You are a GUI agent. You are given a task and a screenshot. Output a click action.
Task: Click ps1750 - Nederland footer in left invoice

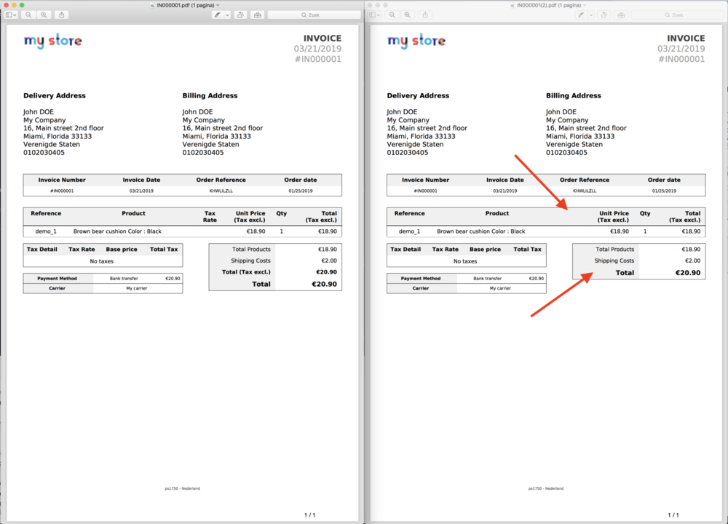tap(183, 488)
